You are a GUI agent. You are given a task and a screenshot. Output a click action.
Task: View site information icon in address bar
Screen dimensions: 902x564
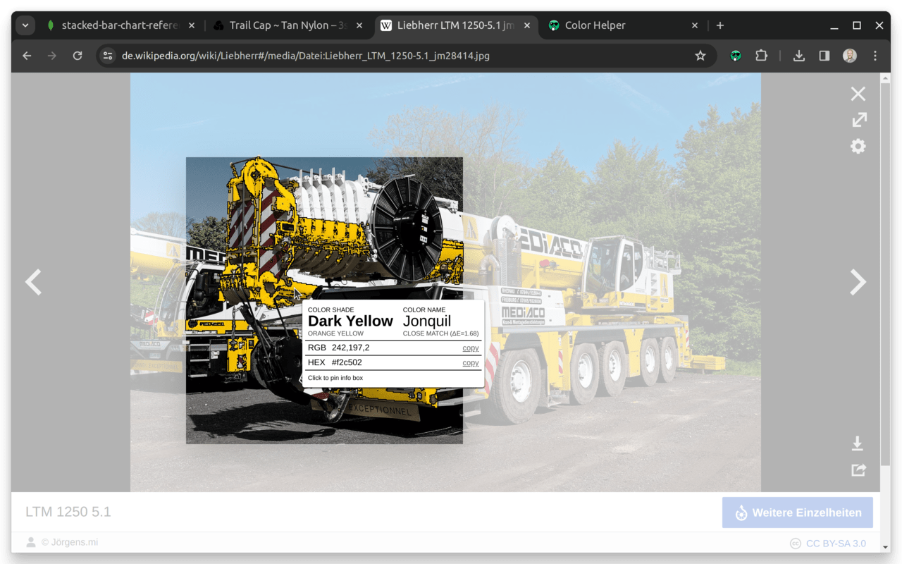pos(107,56)
